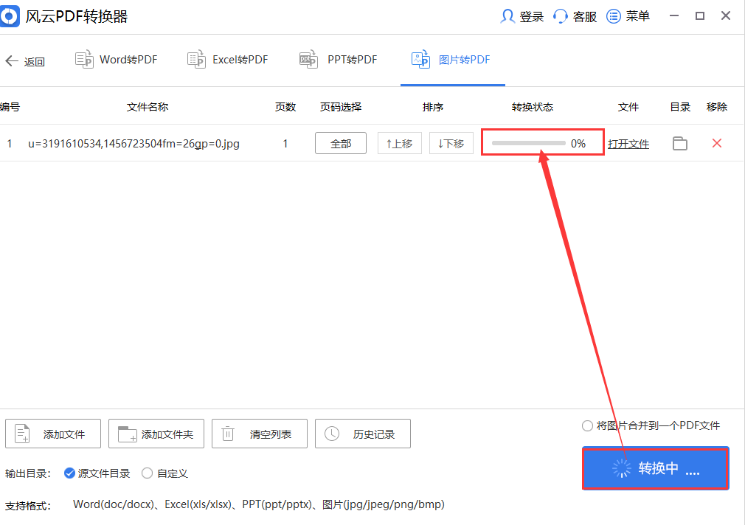This screenshot has height=525, width=745.
Task: Move the file down with 下移
Action: (x=451, y=143)
